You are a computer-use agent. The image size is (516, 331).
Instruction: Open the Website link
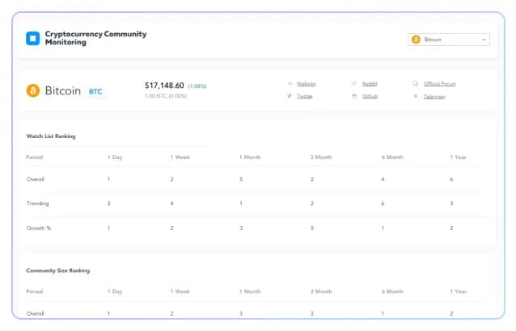pyautogui.click(x=306, y=84)
